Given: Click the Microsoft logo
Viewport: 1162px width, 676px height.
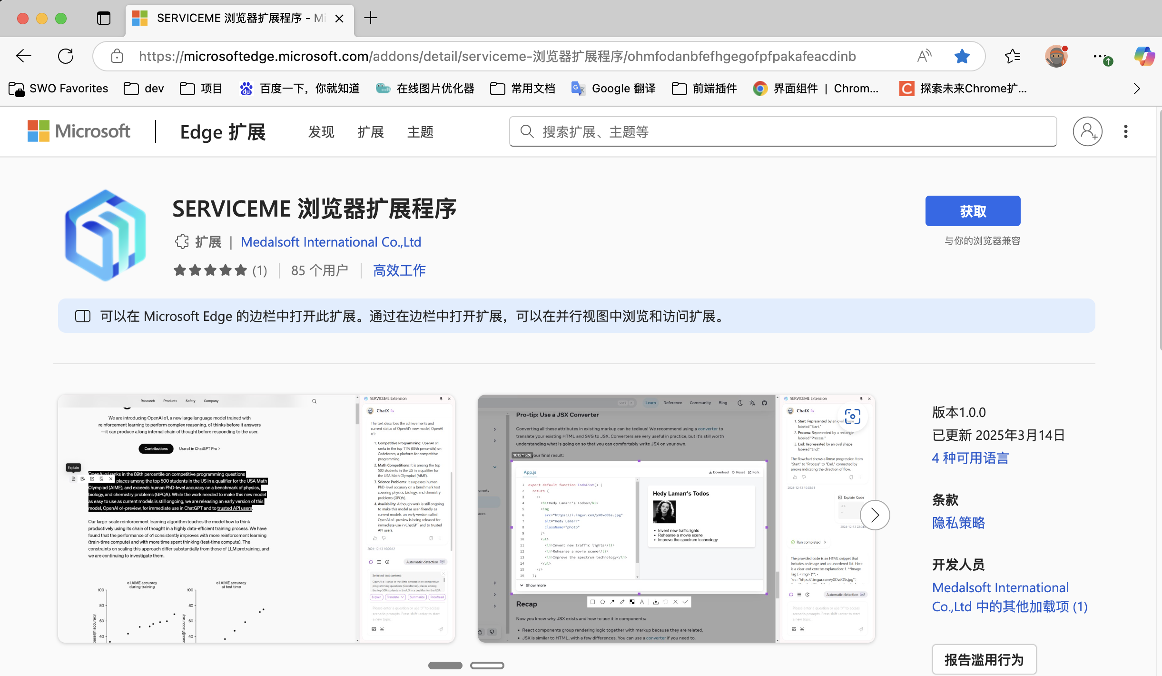Looking at the screenshot, I should (79, 131).
